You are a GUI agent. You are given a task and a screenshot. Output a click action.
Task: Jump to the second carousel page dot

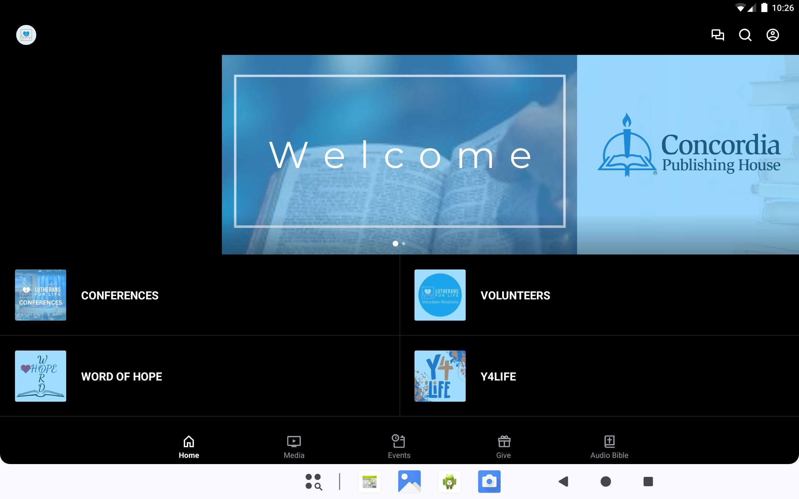coord(404,244)
